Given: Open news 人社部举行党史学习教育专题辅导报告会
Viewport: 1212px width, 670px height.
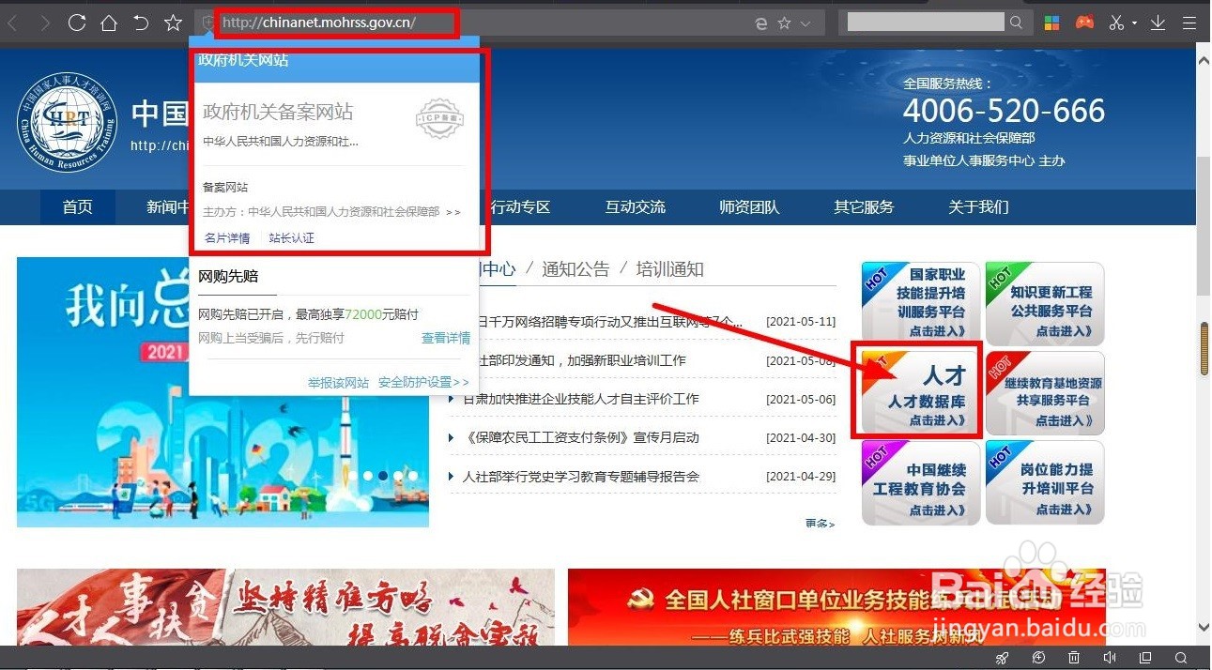Looking at the screenshot, I should tap(581, 477).
